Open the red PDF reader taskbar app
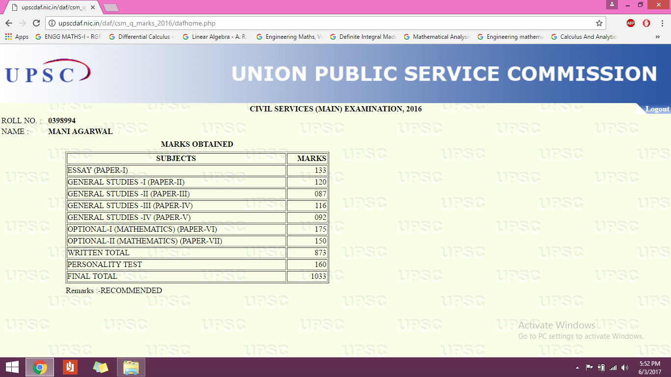 click(70, 367)
